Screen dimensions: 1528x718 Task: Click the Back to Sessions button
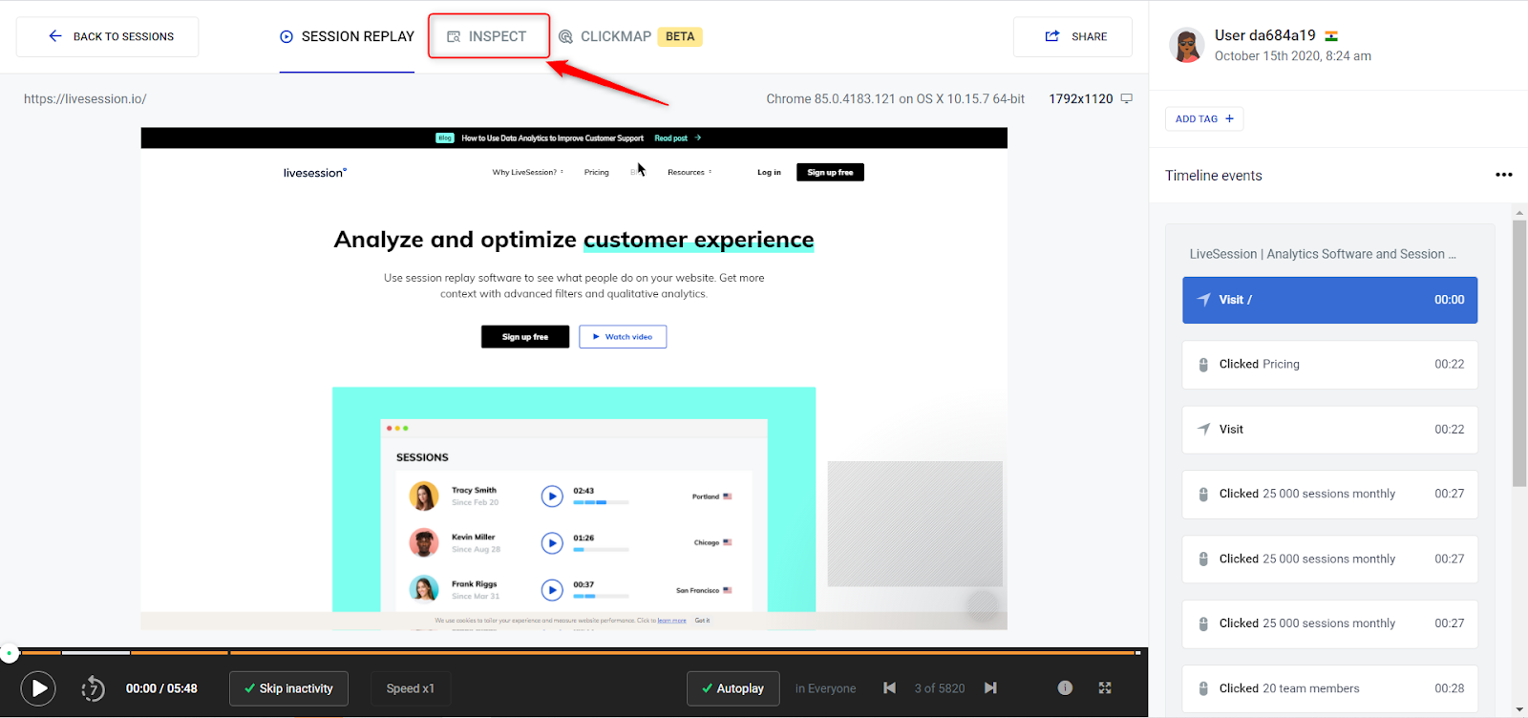coord(107,36)
